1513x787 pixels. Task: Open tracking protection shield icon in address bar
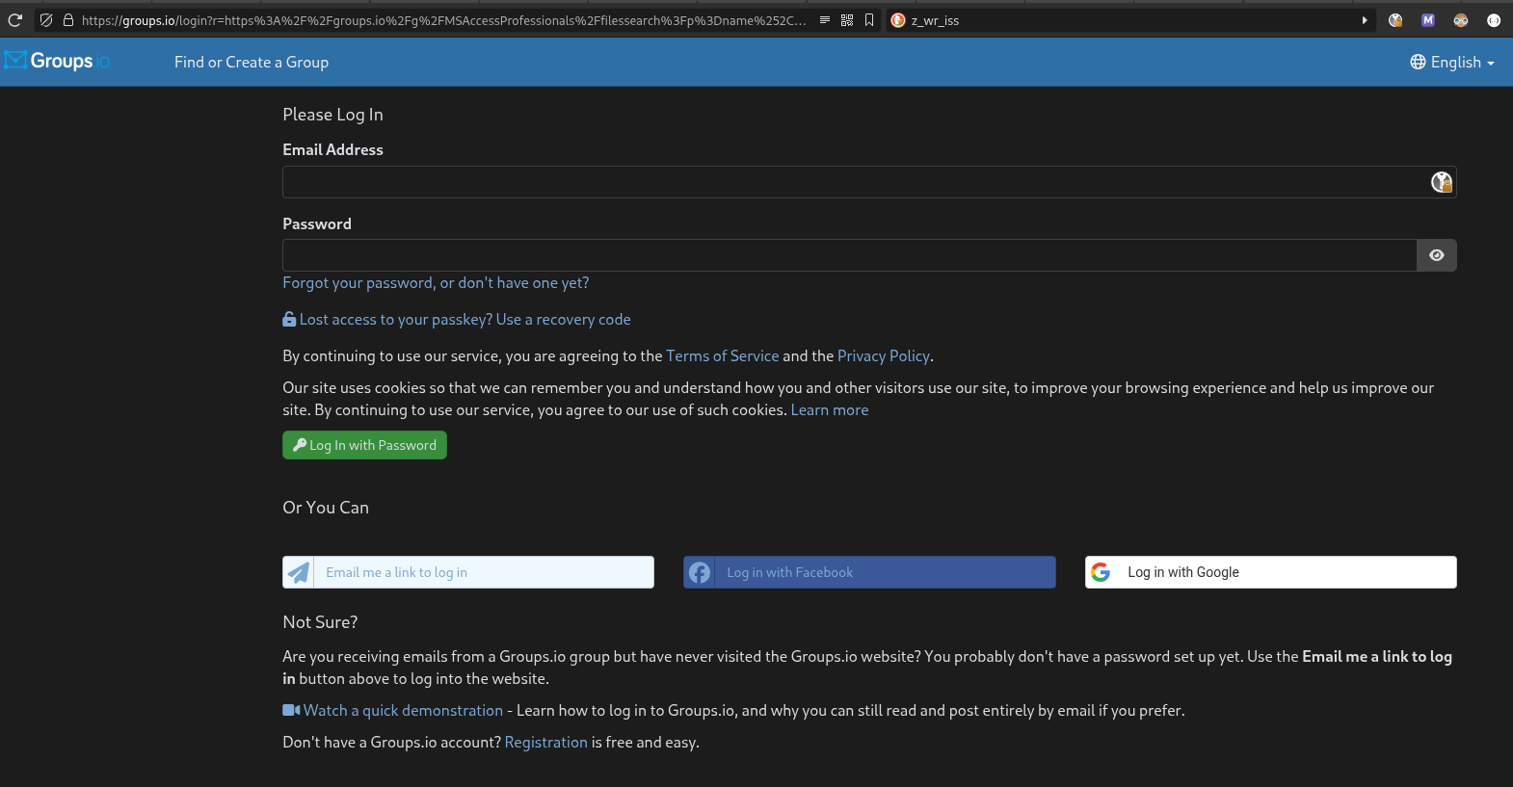coord(46,20)
